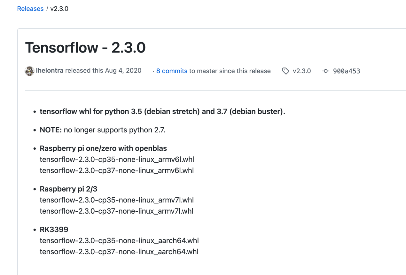
Task: Click the commit icon beside 900a453
Action: click(x=325, y=71)
